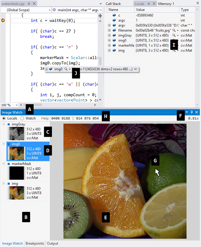This screenshot has width=201, height=247.
Task: Open the document tab list dropdown arrow
Action: (x=100, y=4)
